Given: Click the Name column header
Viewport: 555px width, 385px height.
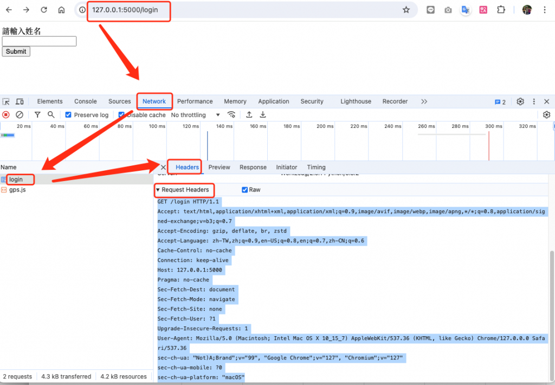Looking at the screenshot, I should pyautogui.click(x=9, y=168).
